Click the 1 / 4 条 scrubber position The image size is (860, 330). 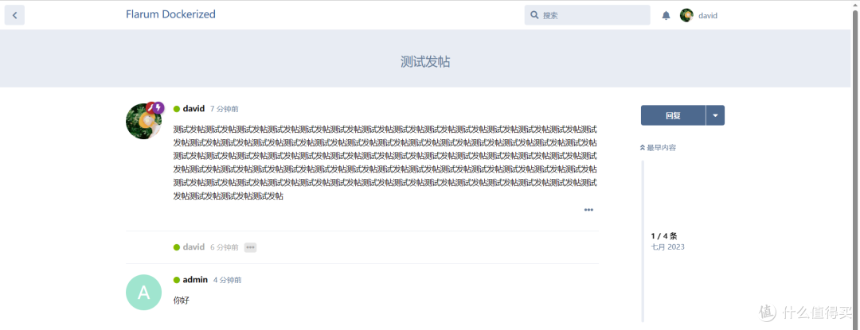664,236
